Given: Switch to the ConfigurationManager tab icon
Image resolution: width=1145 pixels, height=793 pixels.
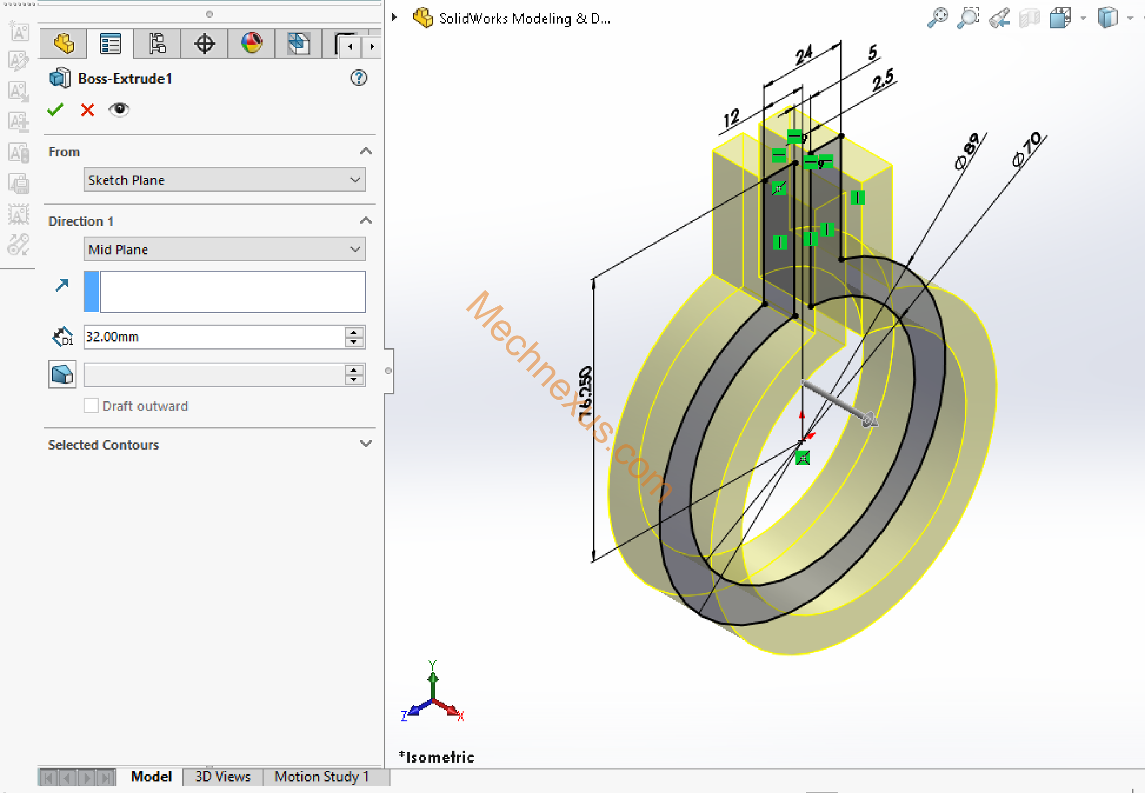Looking at the screenshot, I should (157, 44).
